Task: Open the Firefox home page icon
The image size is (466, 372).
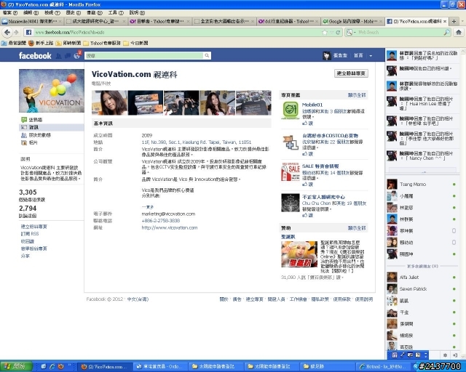Action: [x=459, y=33]
